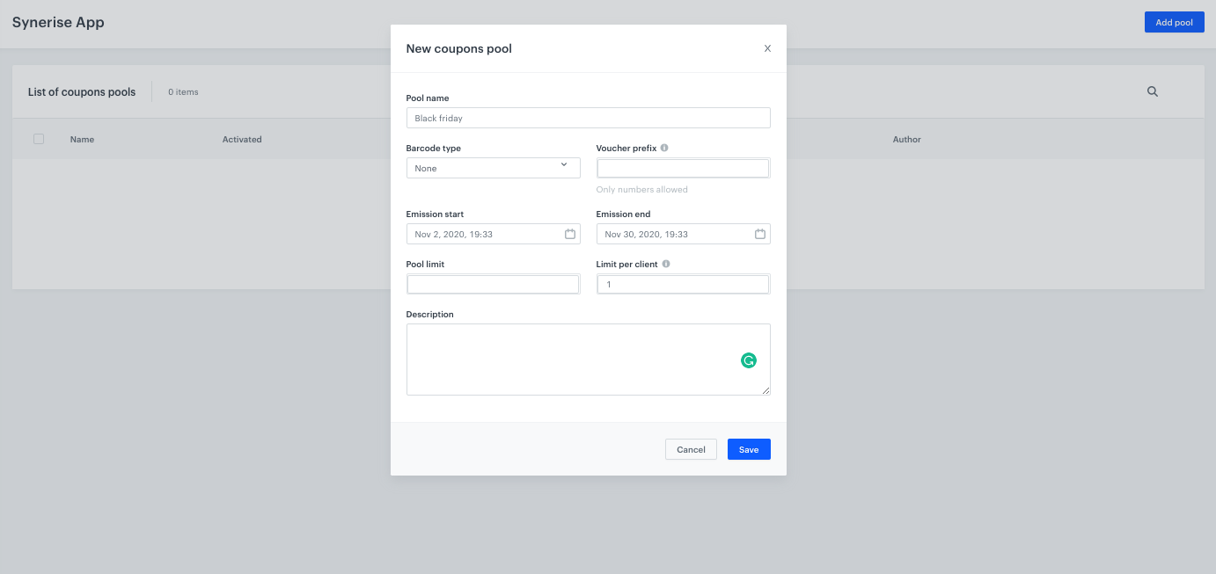Image resolution: width=1216 pixels, height=574 pixels.
Task: Open the Barcode type dropdown
Action: pos(493,167)
